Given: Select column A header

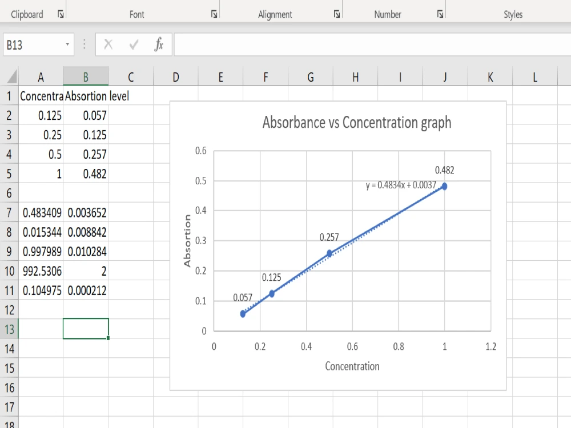Looking at the screenshot, I should [x=41, y=77].
